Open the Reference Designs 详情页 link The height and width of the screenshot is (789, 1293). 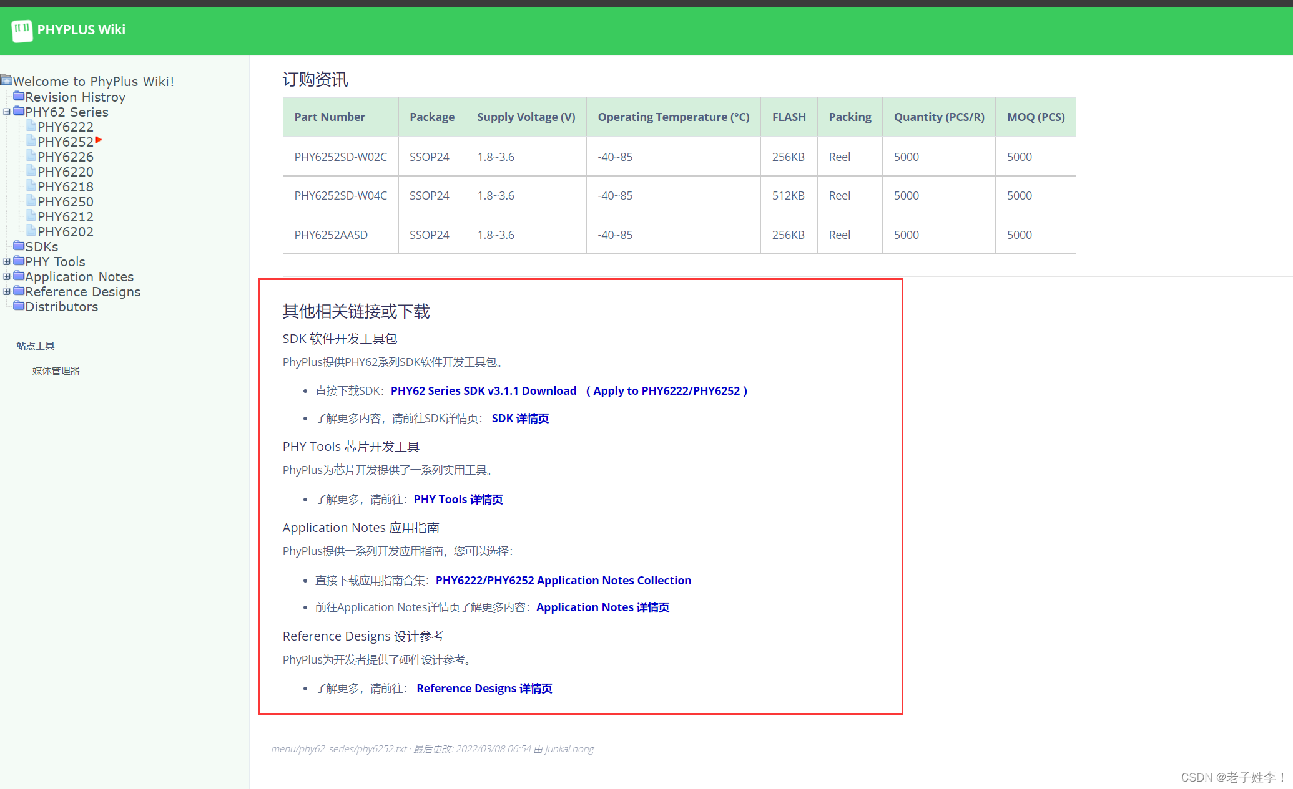(484, 689)
